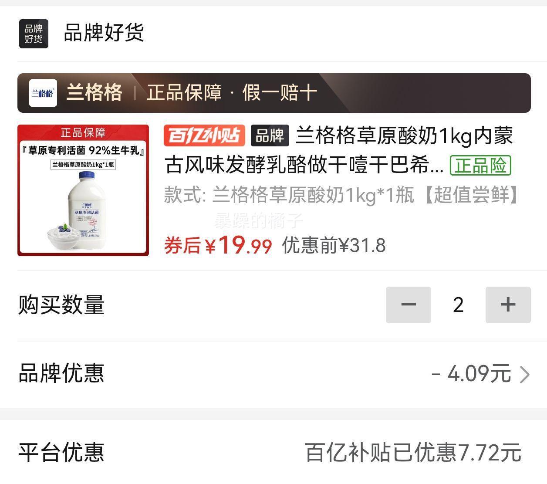This screenshot has width=547, height=484.
Task: Open the 品牌优惠 discount row
Action: click(273, 374)
